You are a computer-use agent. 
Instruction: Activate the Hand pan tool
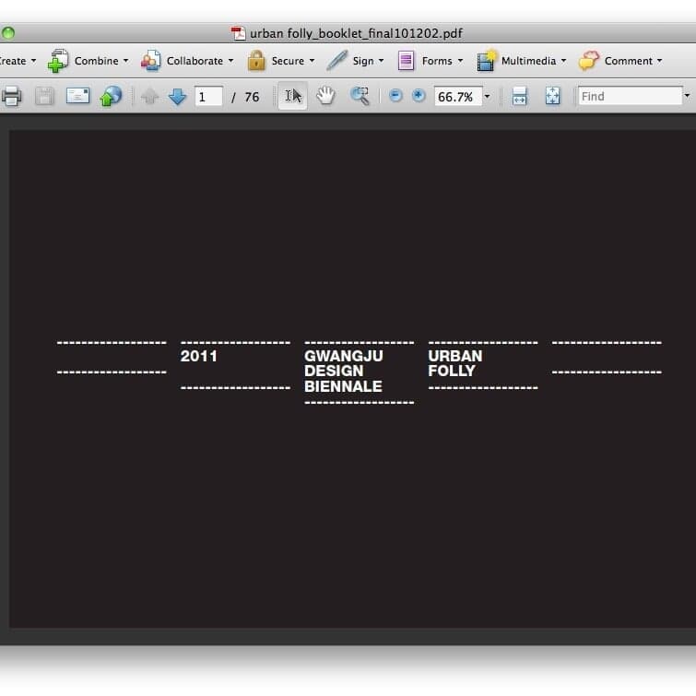click(x=325, y=96)
